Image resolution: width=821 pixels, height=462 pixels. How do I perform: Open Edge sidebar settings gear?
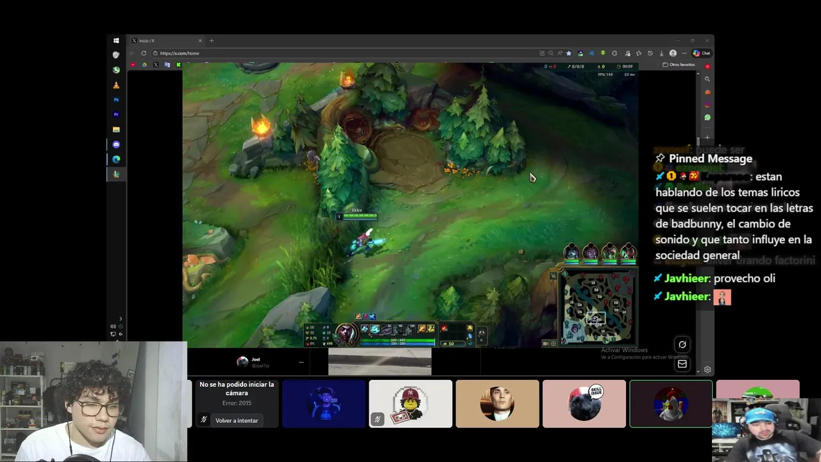(x=707, y=370)
